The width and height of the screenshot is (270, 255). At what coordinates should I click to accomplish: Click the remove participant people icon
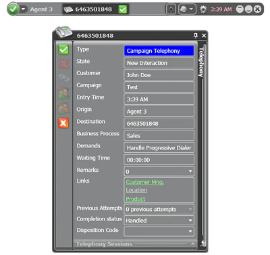pos(63,108)
